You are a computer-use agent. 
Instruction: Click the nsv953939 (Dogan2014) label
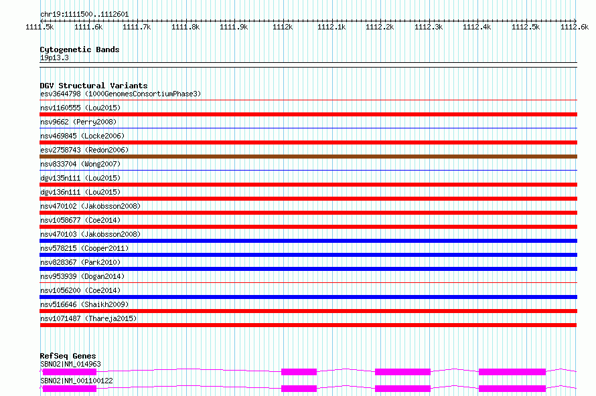pyautogui.click(x=82, y=276)
